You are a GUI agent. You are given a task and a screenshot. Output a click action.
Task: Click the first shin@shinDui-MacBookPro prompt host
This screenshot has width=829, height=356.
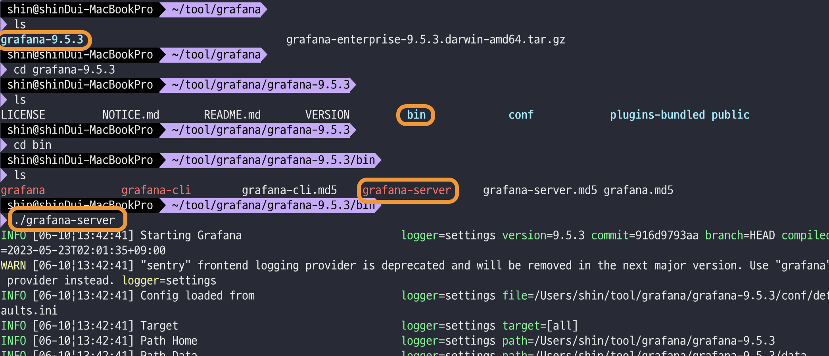(x=80, y=10)
